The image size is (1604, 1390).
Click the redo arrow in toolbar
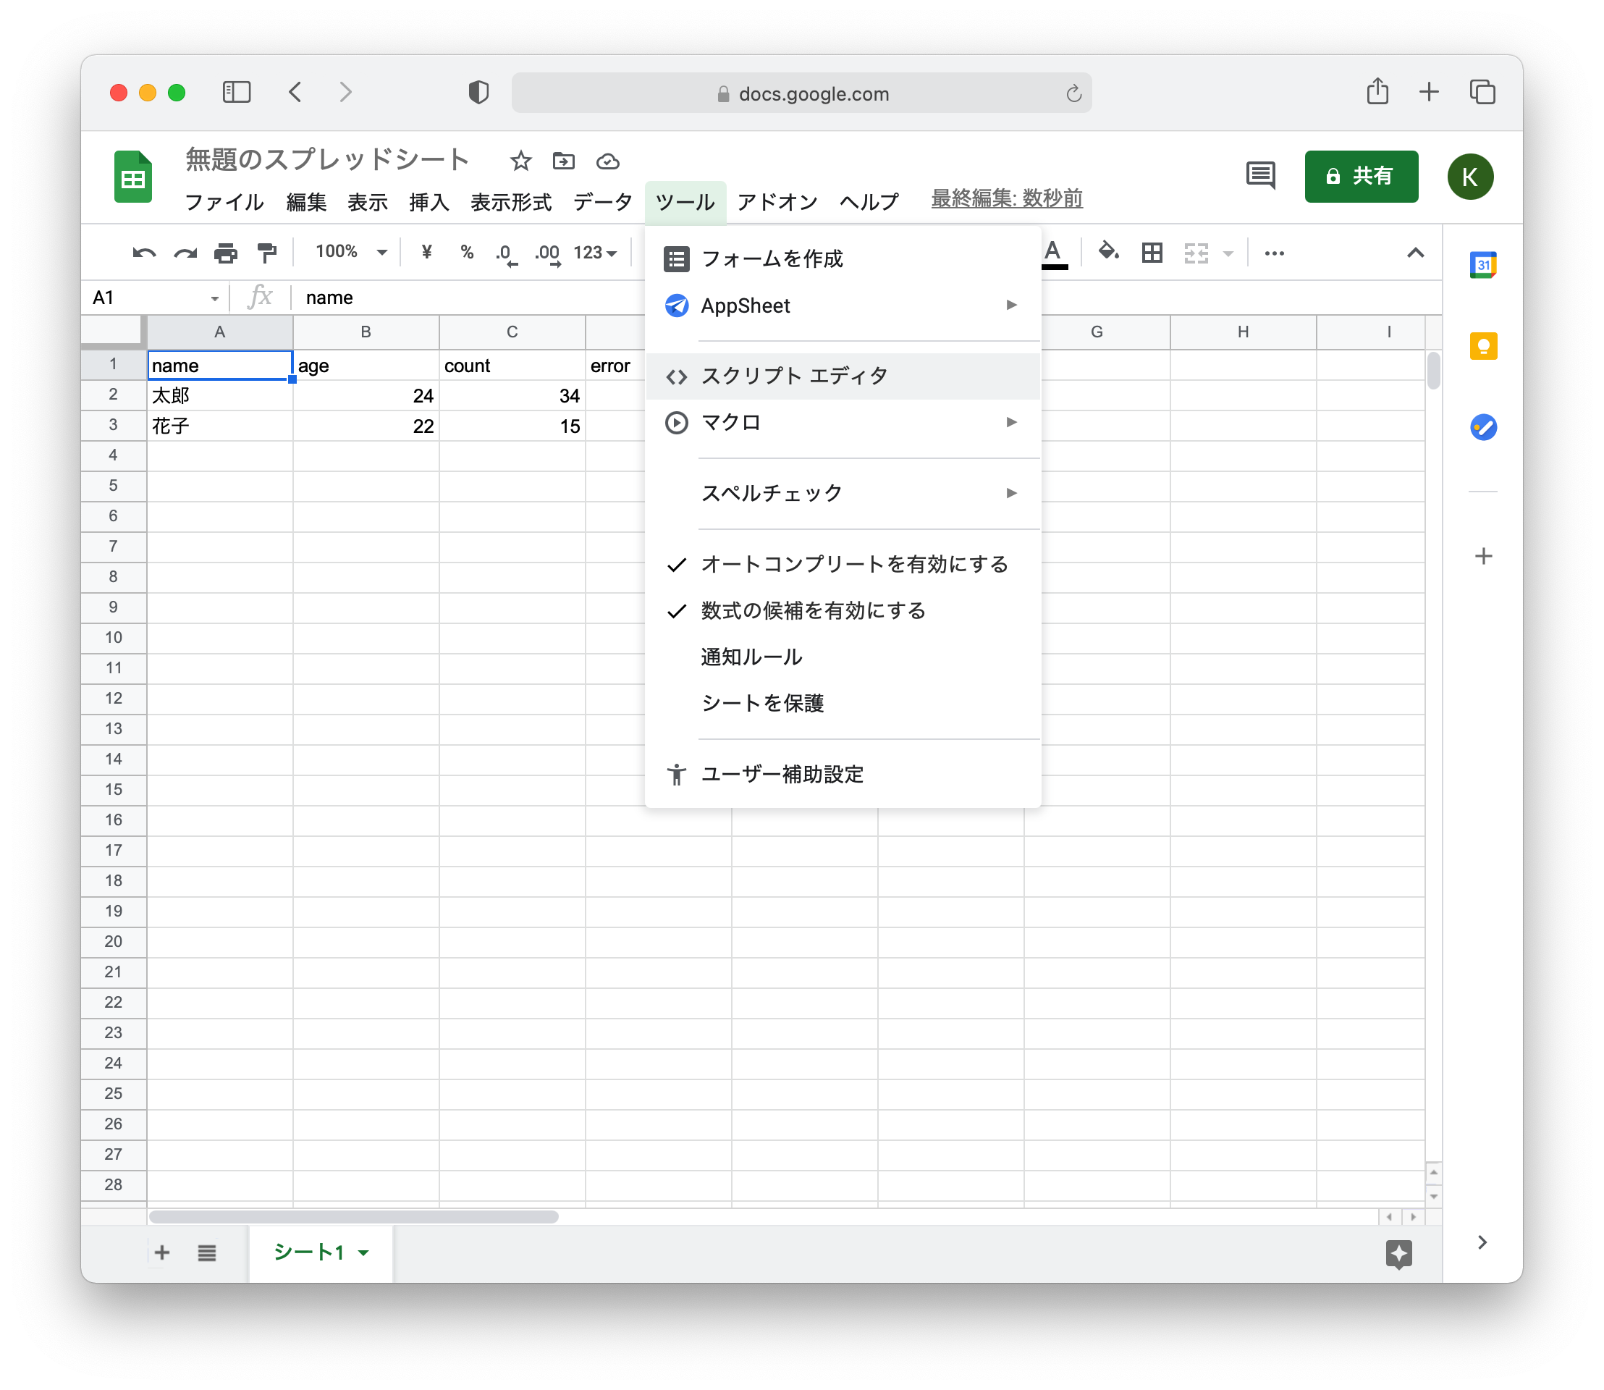(x=185, y=253)
